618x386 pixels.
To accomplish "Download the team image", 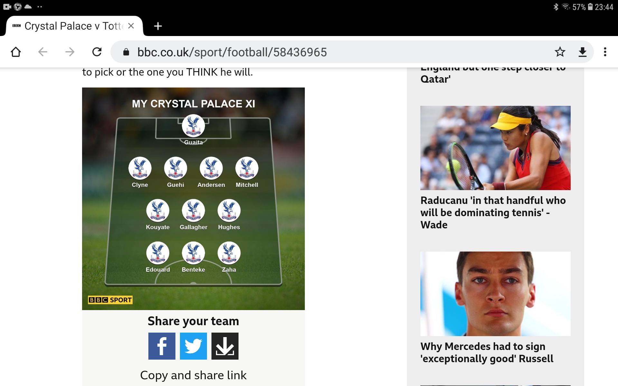I will point(225,346).
